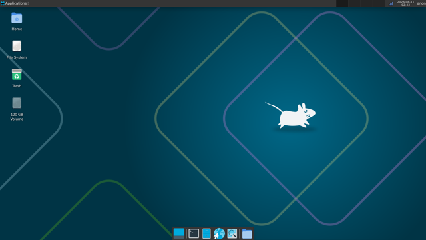The width and height of the screenshot is (426, 240).
Task: Open the Application Finder magnifier icon
Action: point(232,233)
